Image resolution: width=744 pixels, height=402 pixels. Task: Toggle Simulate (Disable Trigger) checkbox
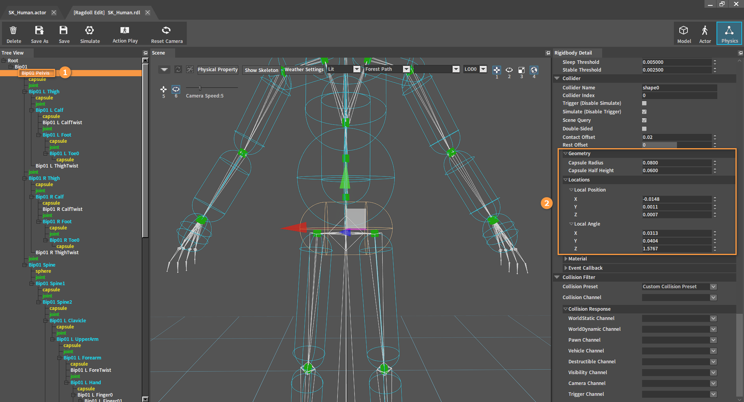644,112
